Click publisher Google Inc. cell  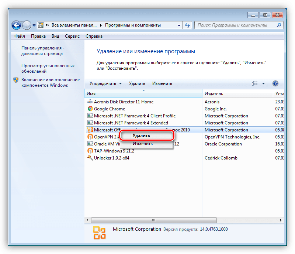[216, 109]
